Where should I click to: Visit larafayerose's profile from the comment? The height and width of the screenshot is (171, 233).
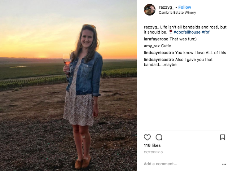pyautogui.click(x=156, y=39)
